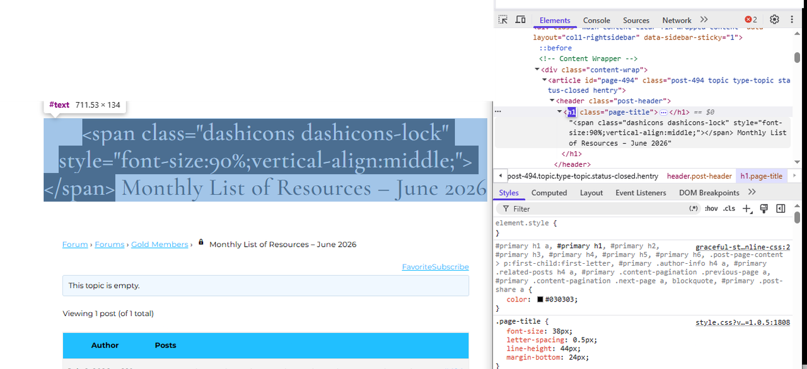Toggle the .cls element classes panel

click(x=729, y=208)
